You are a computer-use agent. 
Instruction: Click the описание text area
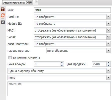tap(59, 89)
